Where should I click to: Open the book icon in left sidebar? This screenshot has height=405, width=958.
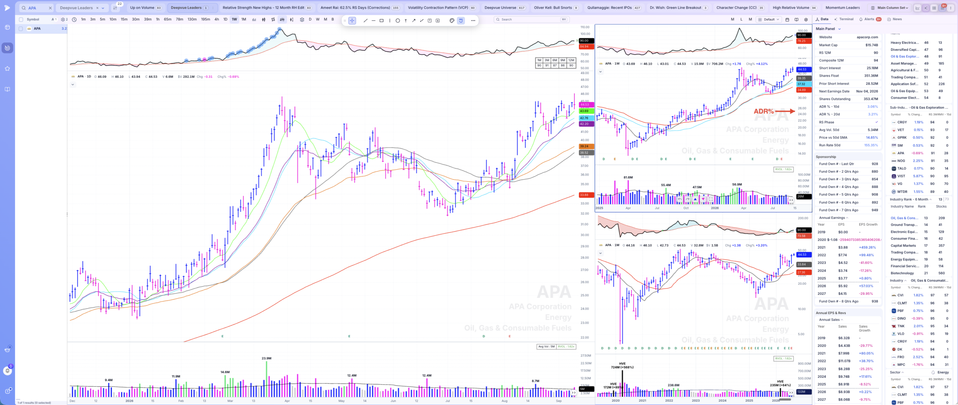click(7, 89)
